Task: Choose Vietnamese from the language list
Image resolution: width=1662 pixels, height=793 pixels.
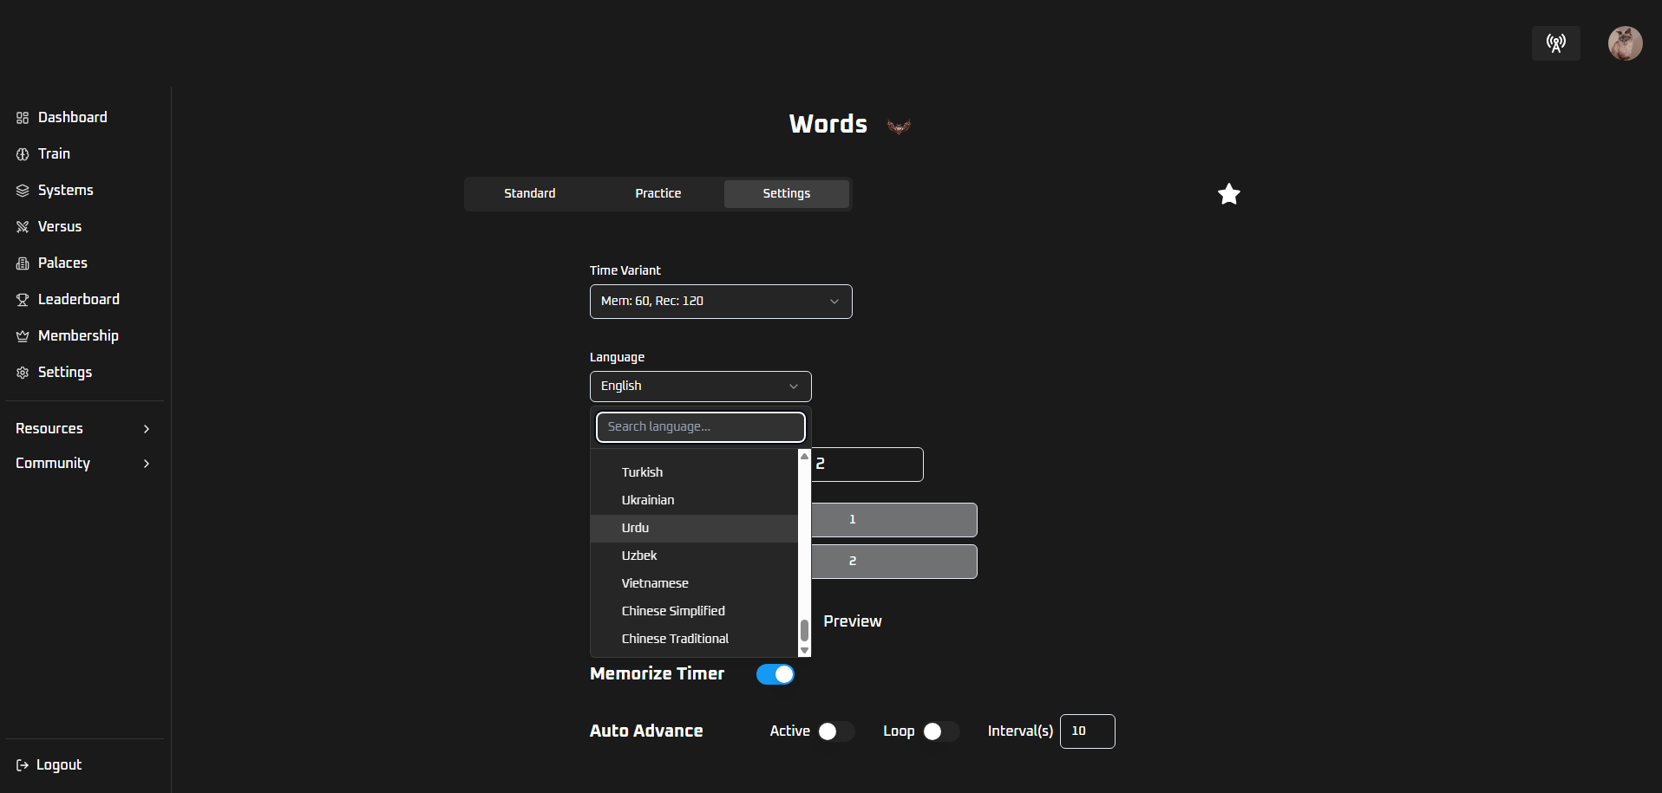Action: click(655, 583)
